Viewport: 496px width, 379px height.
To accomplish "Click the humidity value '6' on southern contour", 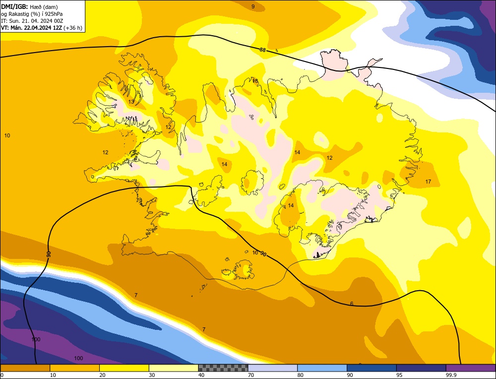I will point(352,304).
